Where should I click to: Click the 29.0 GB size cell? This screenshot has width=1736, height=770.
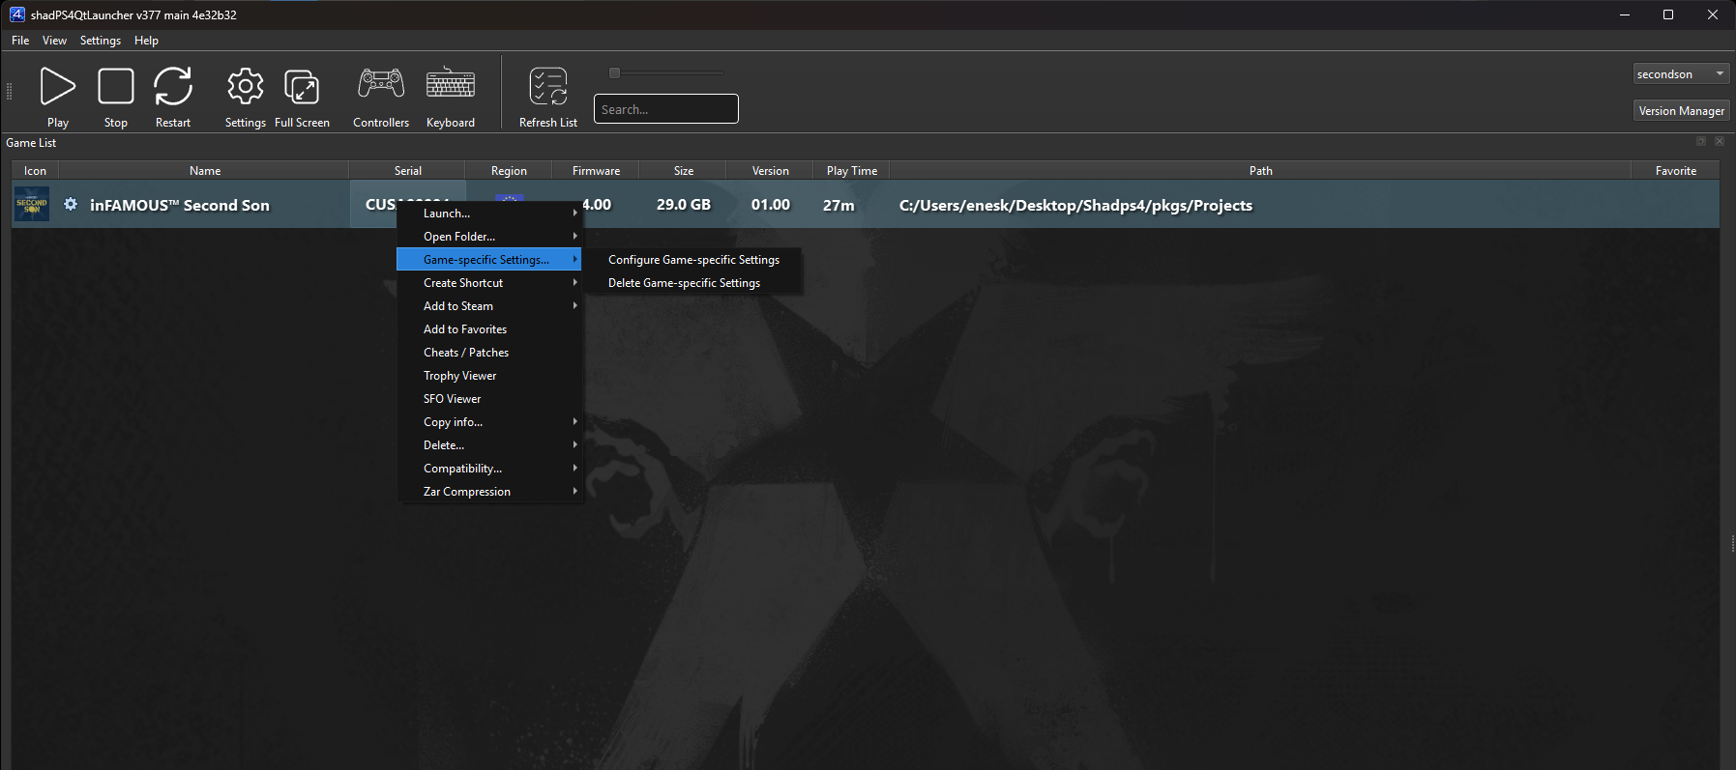pyautogui.click(x=683, y=205)
